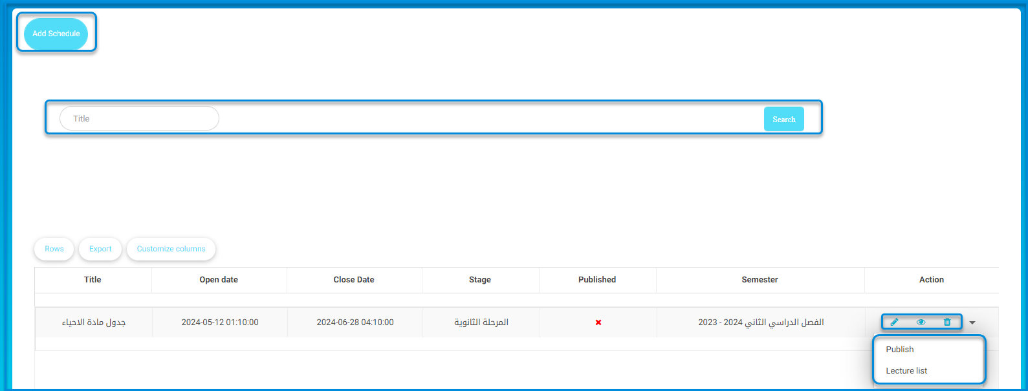Select the open date 2024-05-12 01:10:00 cell

point(220,322)
